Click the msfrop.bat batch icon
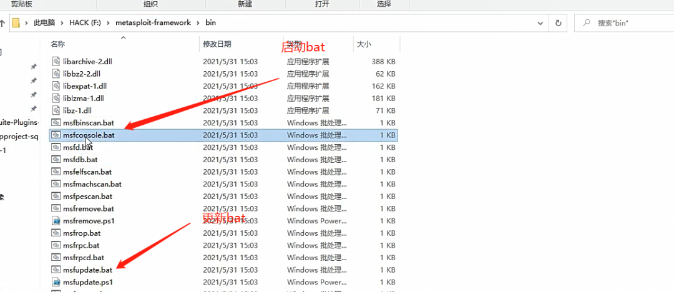674x292 pixels. [x=56, y=233]
